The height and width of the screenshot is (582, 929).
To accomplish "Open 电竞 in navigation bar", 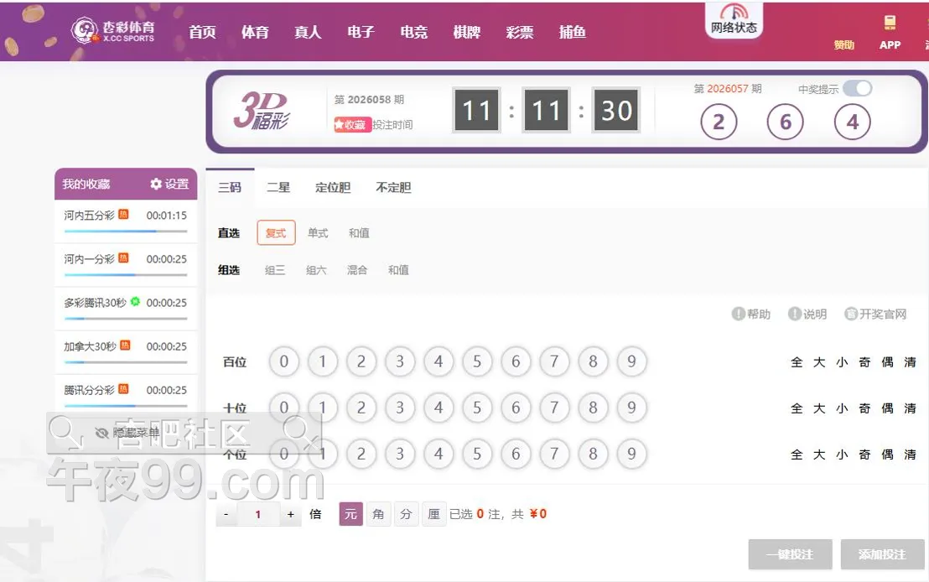I will pos(413,32).
